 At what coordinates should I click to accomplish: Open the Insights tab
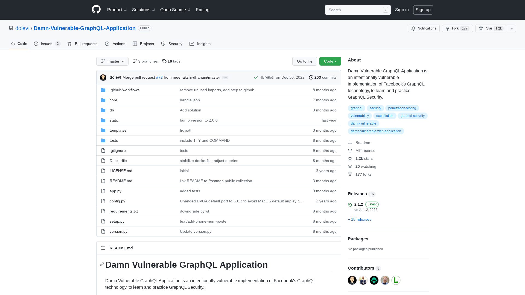click(x=200, y=44)
